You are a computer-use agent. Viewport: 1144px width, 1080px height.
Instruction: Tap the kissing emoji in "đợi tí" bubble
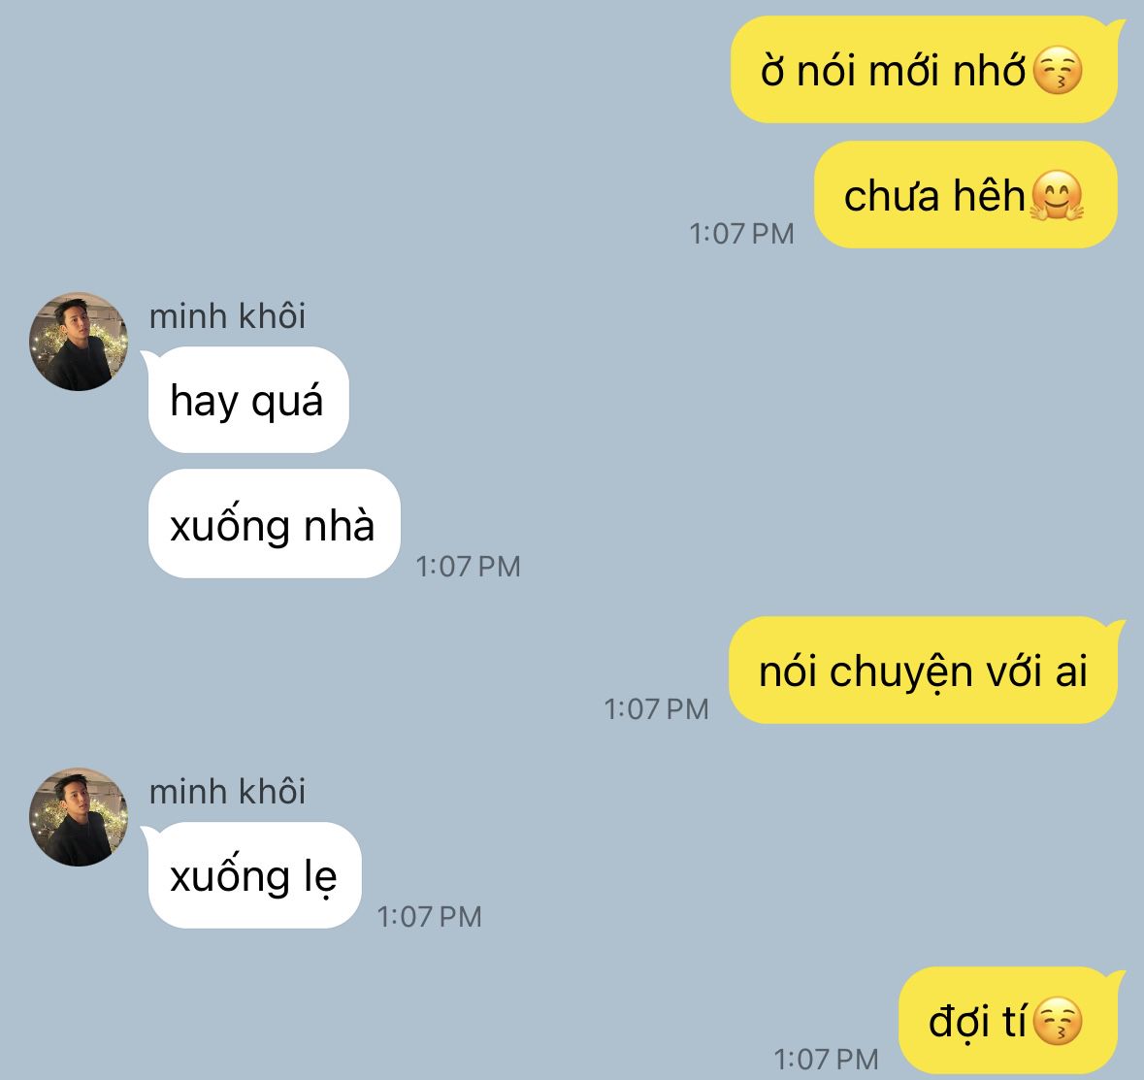tap(1058, 1020)
